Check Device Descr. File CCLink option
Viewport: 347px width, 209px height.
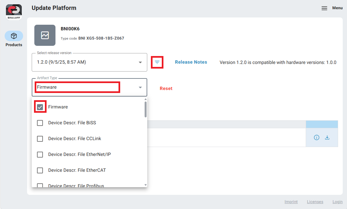40,139
